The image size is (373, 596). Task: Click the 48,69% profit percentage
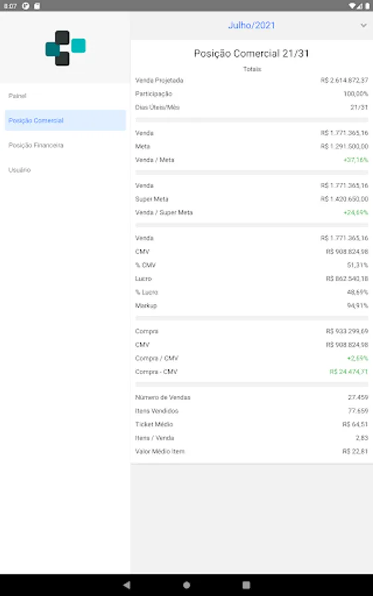[357, 292]
